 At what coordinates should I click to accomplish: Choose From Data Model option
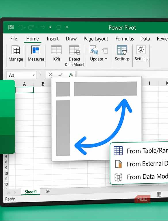141,177
